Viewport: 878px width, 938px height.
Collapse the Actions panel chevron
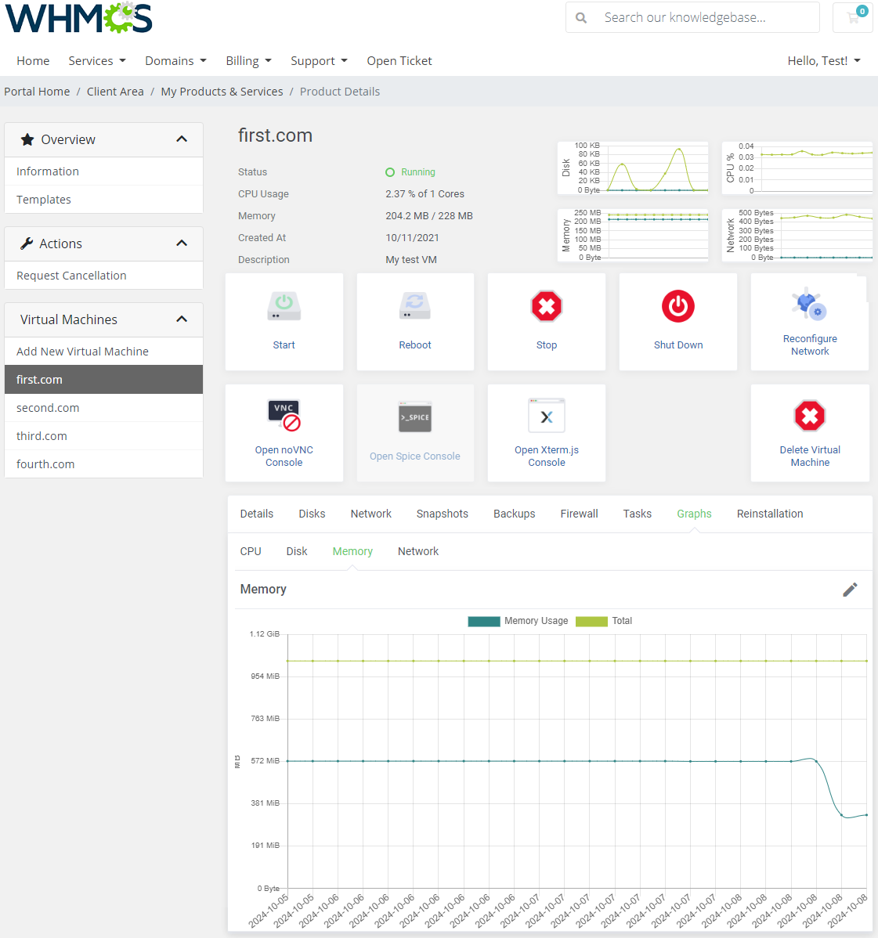coord(182,244)
